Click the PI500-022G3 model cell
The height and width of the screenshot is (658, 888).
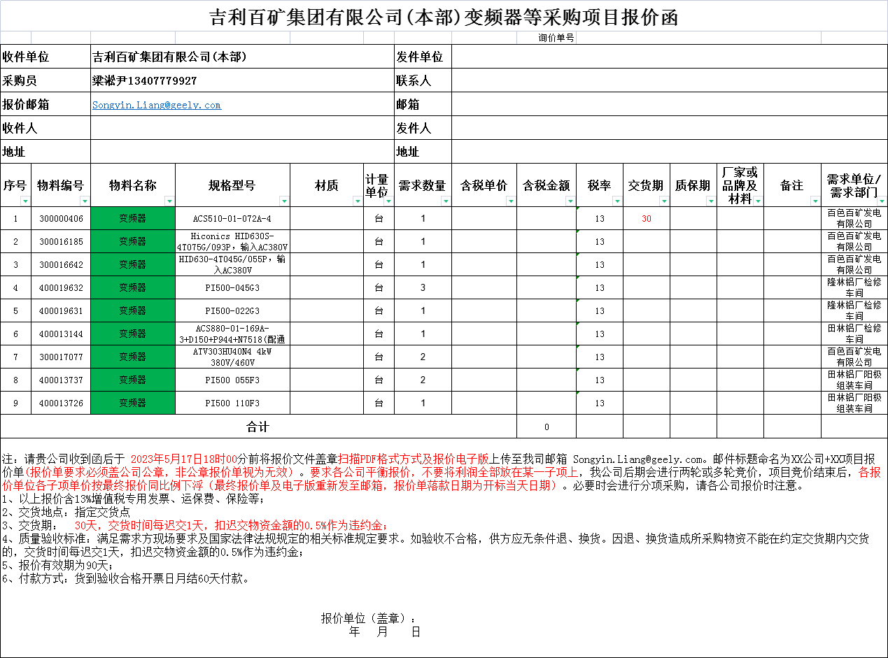(232, 310)
